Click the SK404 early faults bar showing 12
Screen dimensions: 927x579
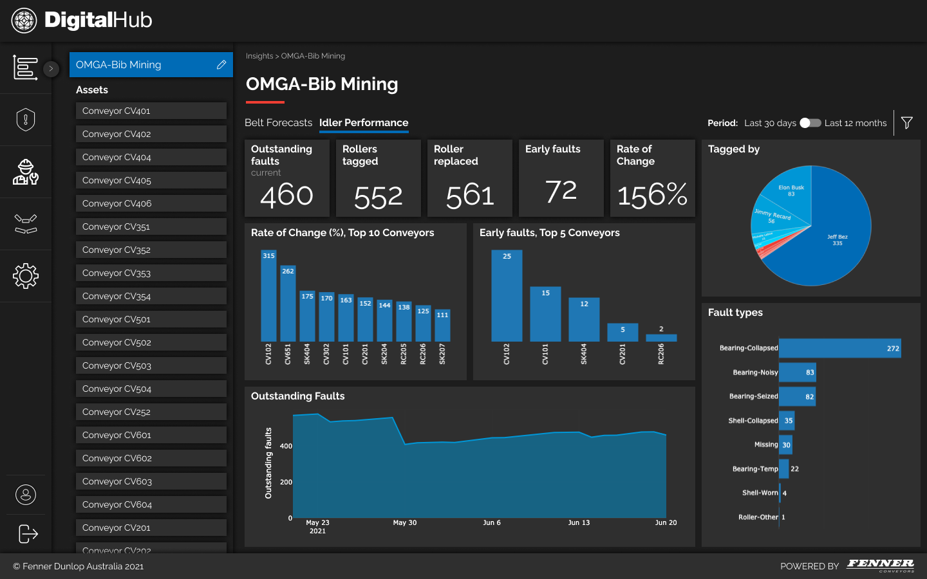584,320
